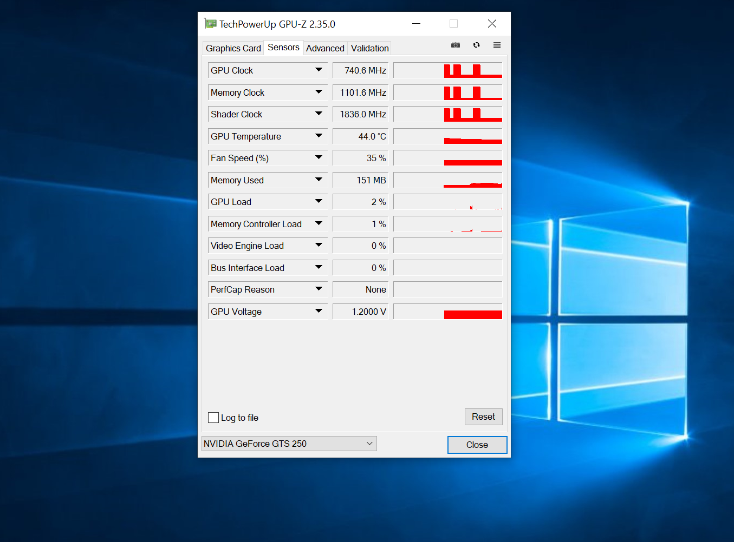Open the hamburger menu in GPU-Z
734x542 pixels.
[497, 45]
